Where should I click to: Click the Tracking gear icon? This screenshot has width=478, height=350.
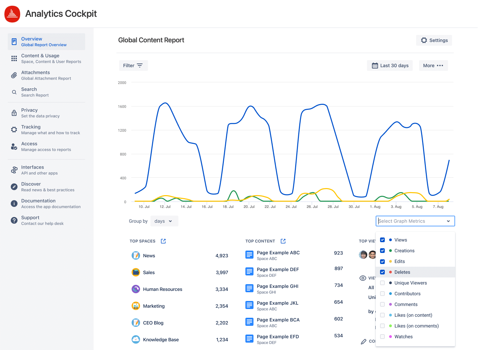coord(14,130)
